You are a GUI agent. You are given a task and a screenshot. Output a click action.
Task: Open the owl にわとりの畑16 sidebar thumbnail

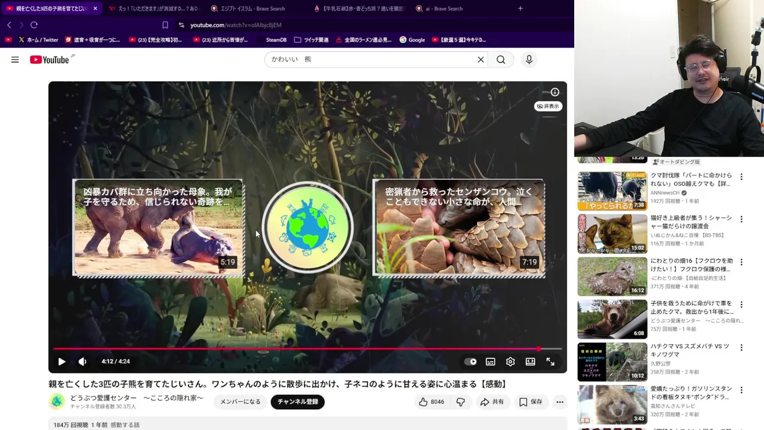(x=612, y=277)
